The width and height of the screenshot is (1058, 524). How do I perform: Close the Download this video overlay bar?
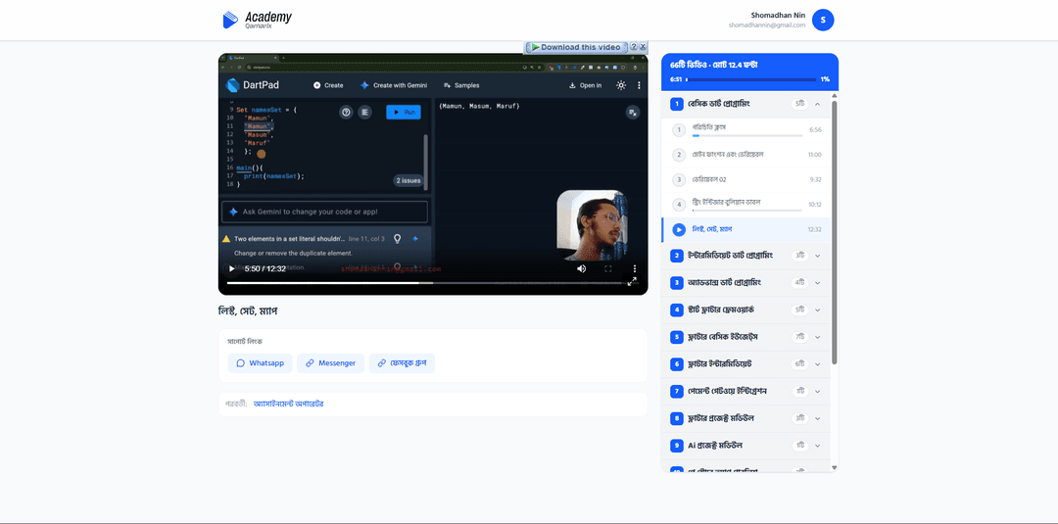coord(643,47)
